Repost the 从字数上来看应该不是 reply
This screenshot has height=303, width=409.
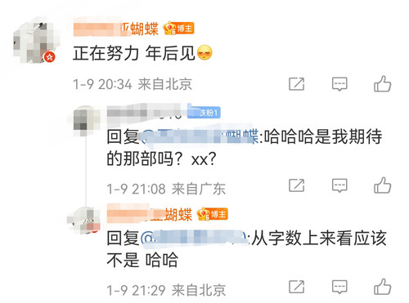point(297,287)
